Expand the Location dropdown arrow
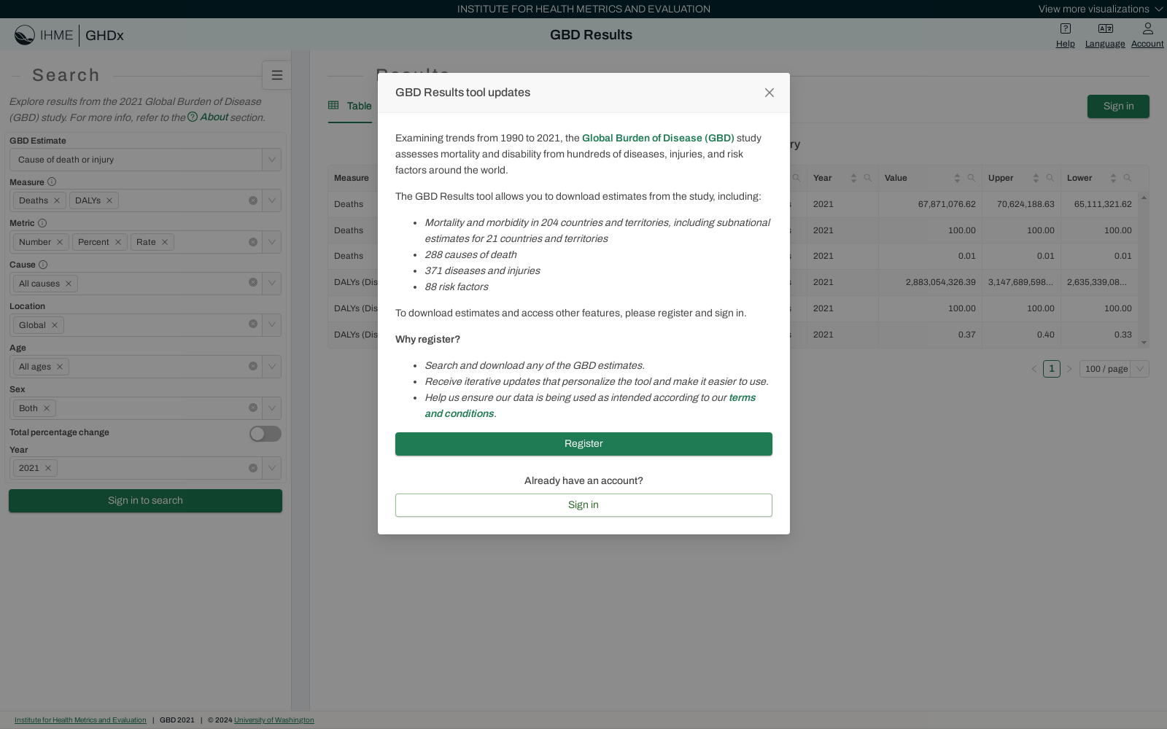Image resolution: width=1167 pixels, height=729 pixels. pos(272,325)
